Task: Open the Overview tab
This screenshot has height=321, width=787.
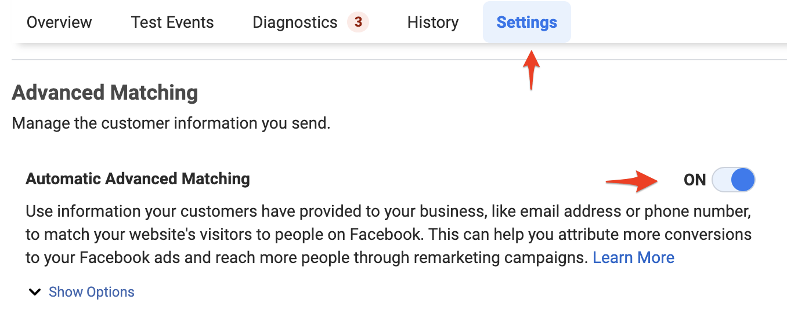Action: coord(59,23)
